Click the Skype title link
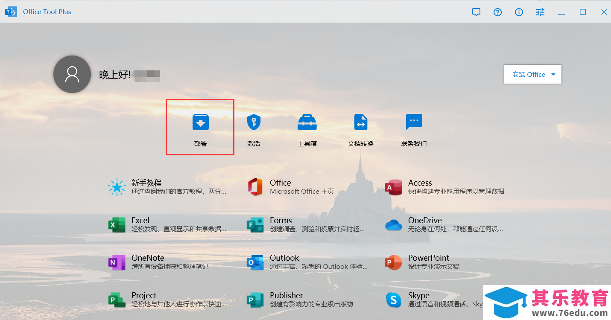This screenshot has width=611, height=320. point(419,295)
